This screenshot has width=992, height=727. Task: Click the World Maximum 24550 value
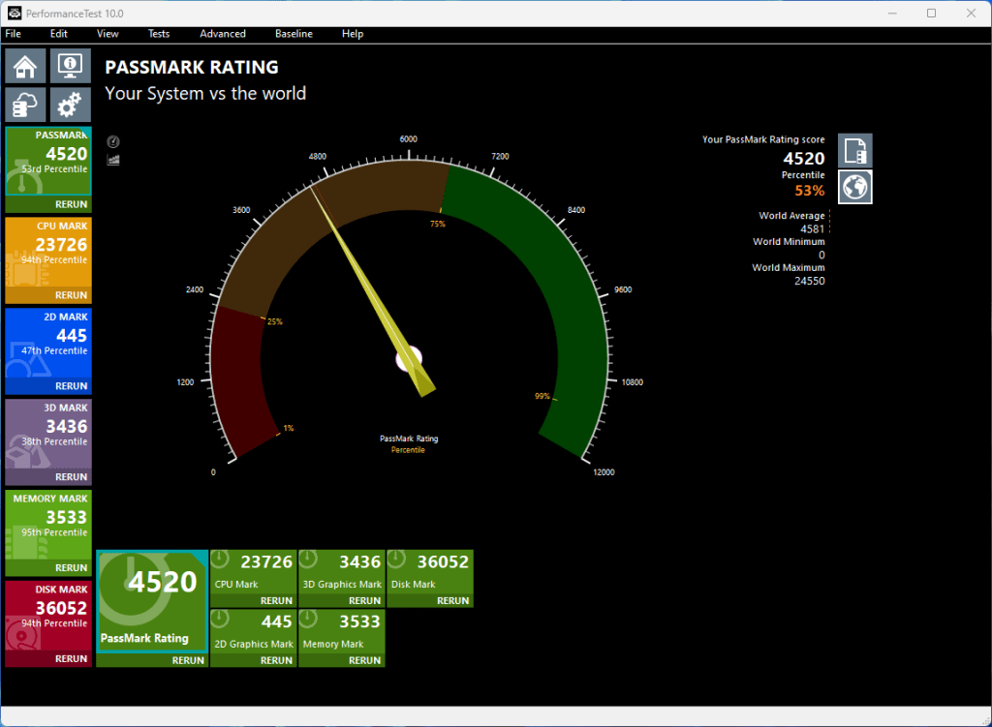pos(810,281)
